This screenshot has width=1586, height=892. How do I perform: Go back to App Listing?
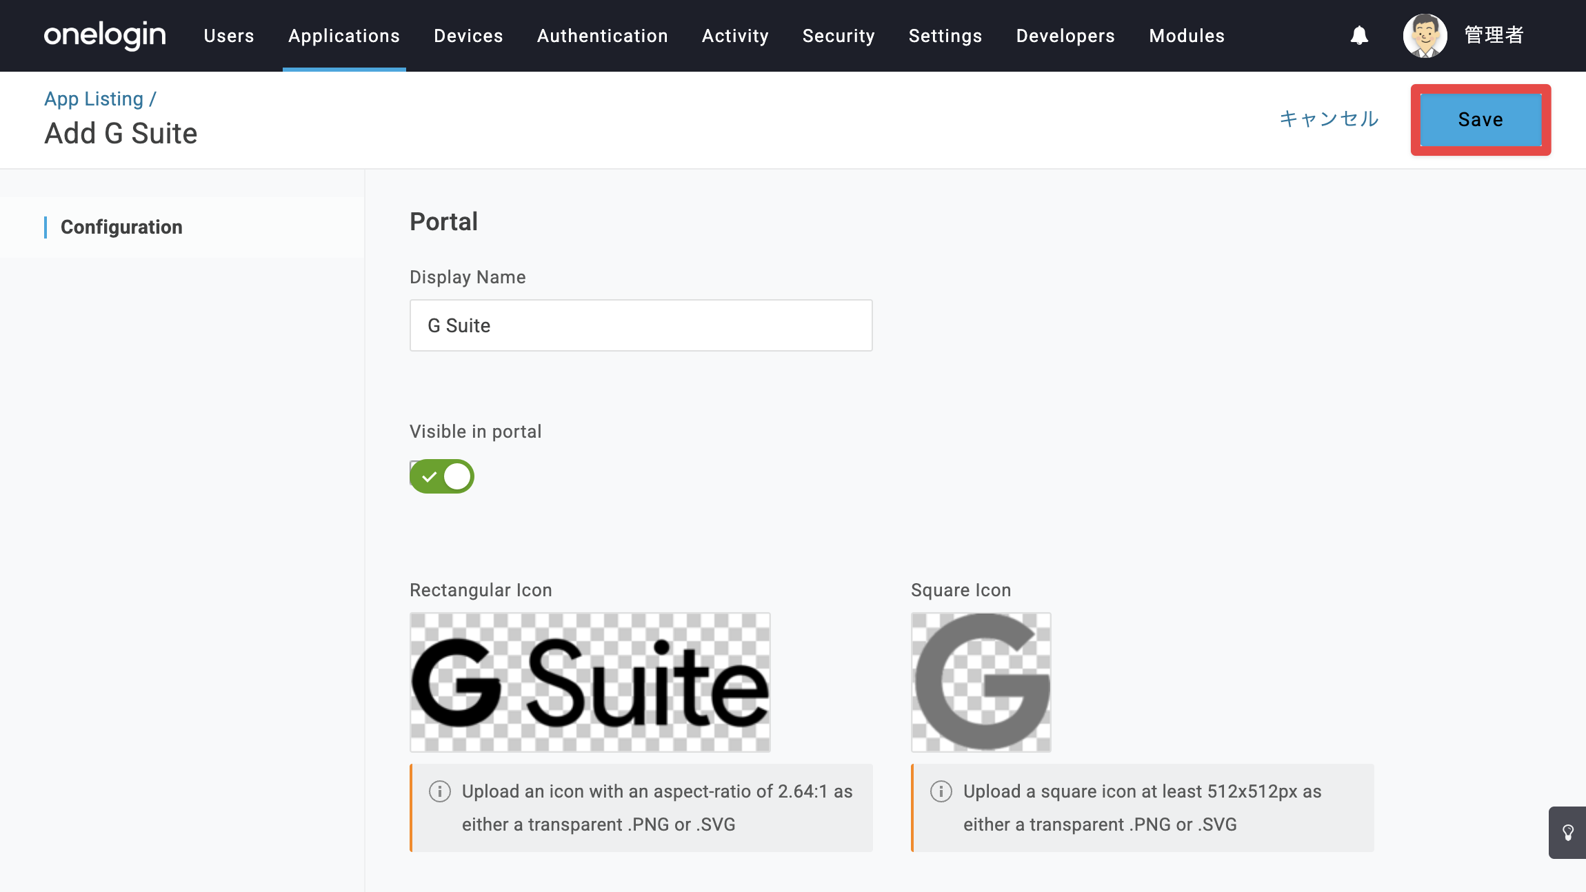tap(94, 99)
